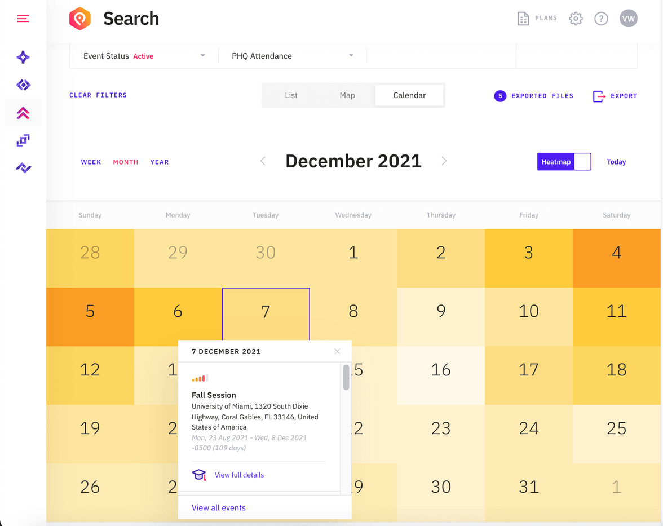Open the Event Status dropdown
Image resolution: width=663 pixels, height=526 pixels.
click(143, 56)
